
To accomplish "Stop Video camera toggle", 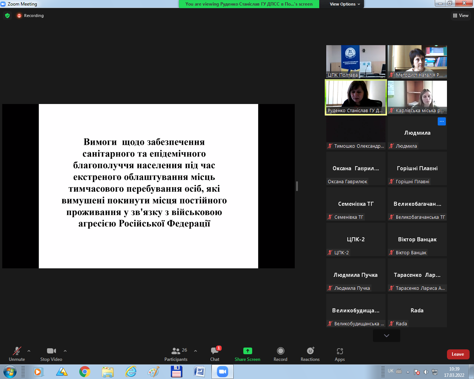I will coord(51,354).
